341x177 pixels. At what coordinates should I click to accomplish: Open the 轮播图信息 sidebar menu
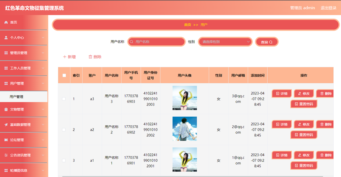[24, 171]
